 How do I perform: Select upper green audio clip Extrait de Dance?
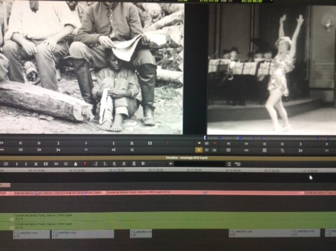(175, 217)
